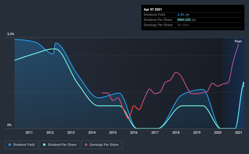Click the 0% y-axis label
This screenshot has width=249, height=154.
point(9,125)
